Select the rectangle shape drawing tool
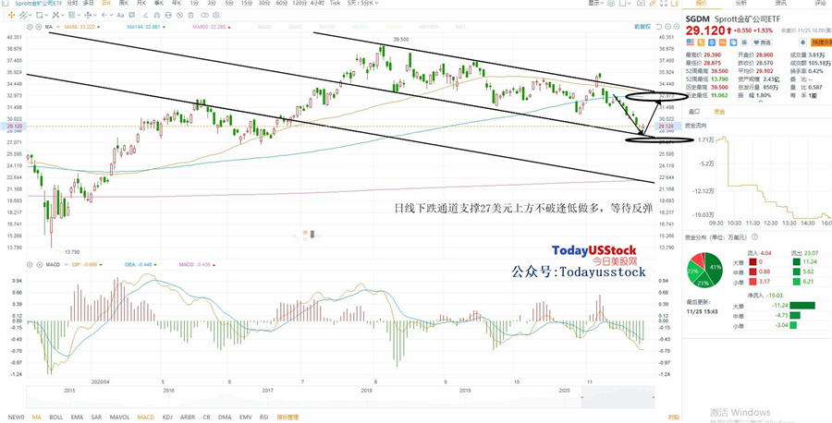Screen dimensions: 832x423 39,16
